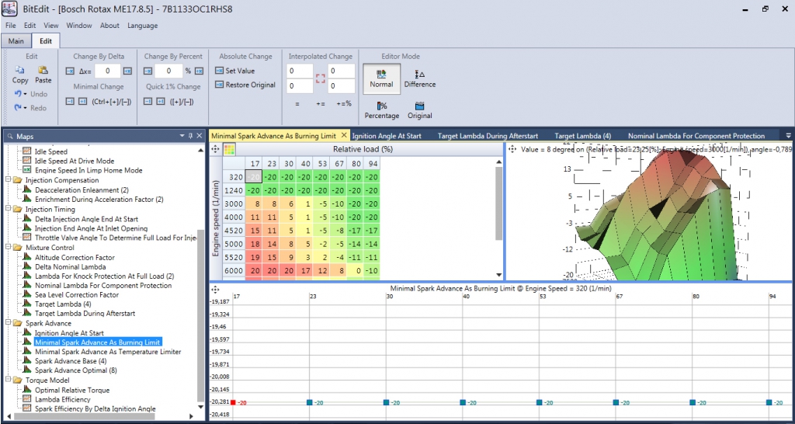Click the Minimal Change decrement icon
Image resolution: width=795 pixels, height=424 pixels.
tap(70, 102)
